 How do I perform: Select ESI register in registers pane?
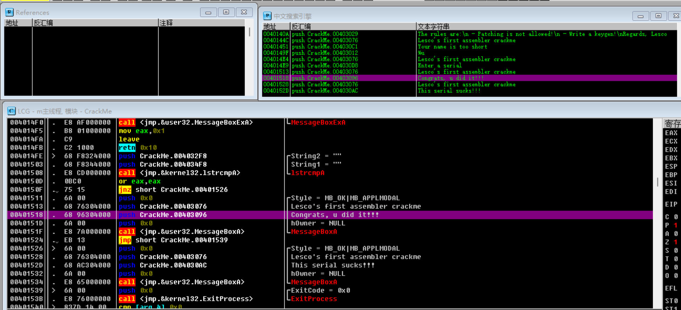[x=671, y=183]
